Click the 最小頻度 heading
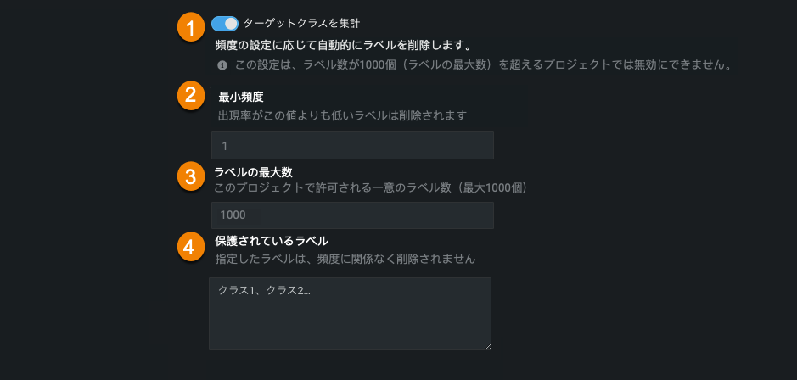This screenshot has height=380, width=797. 241,97
